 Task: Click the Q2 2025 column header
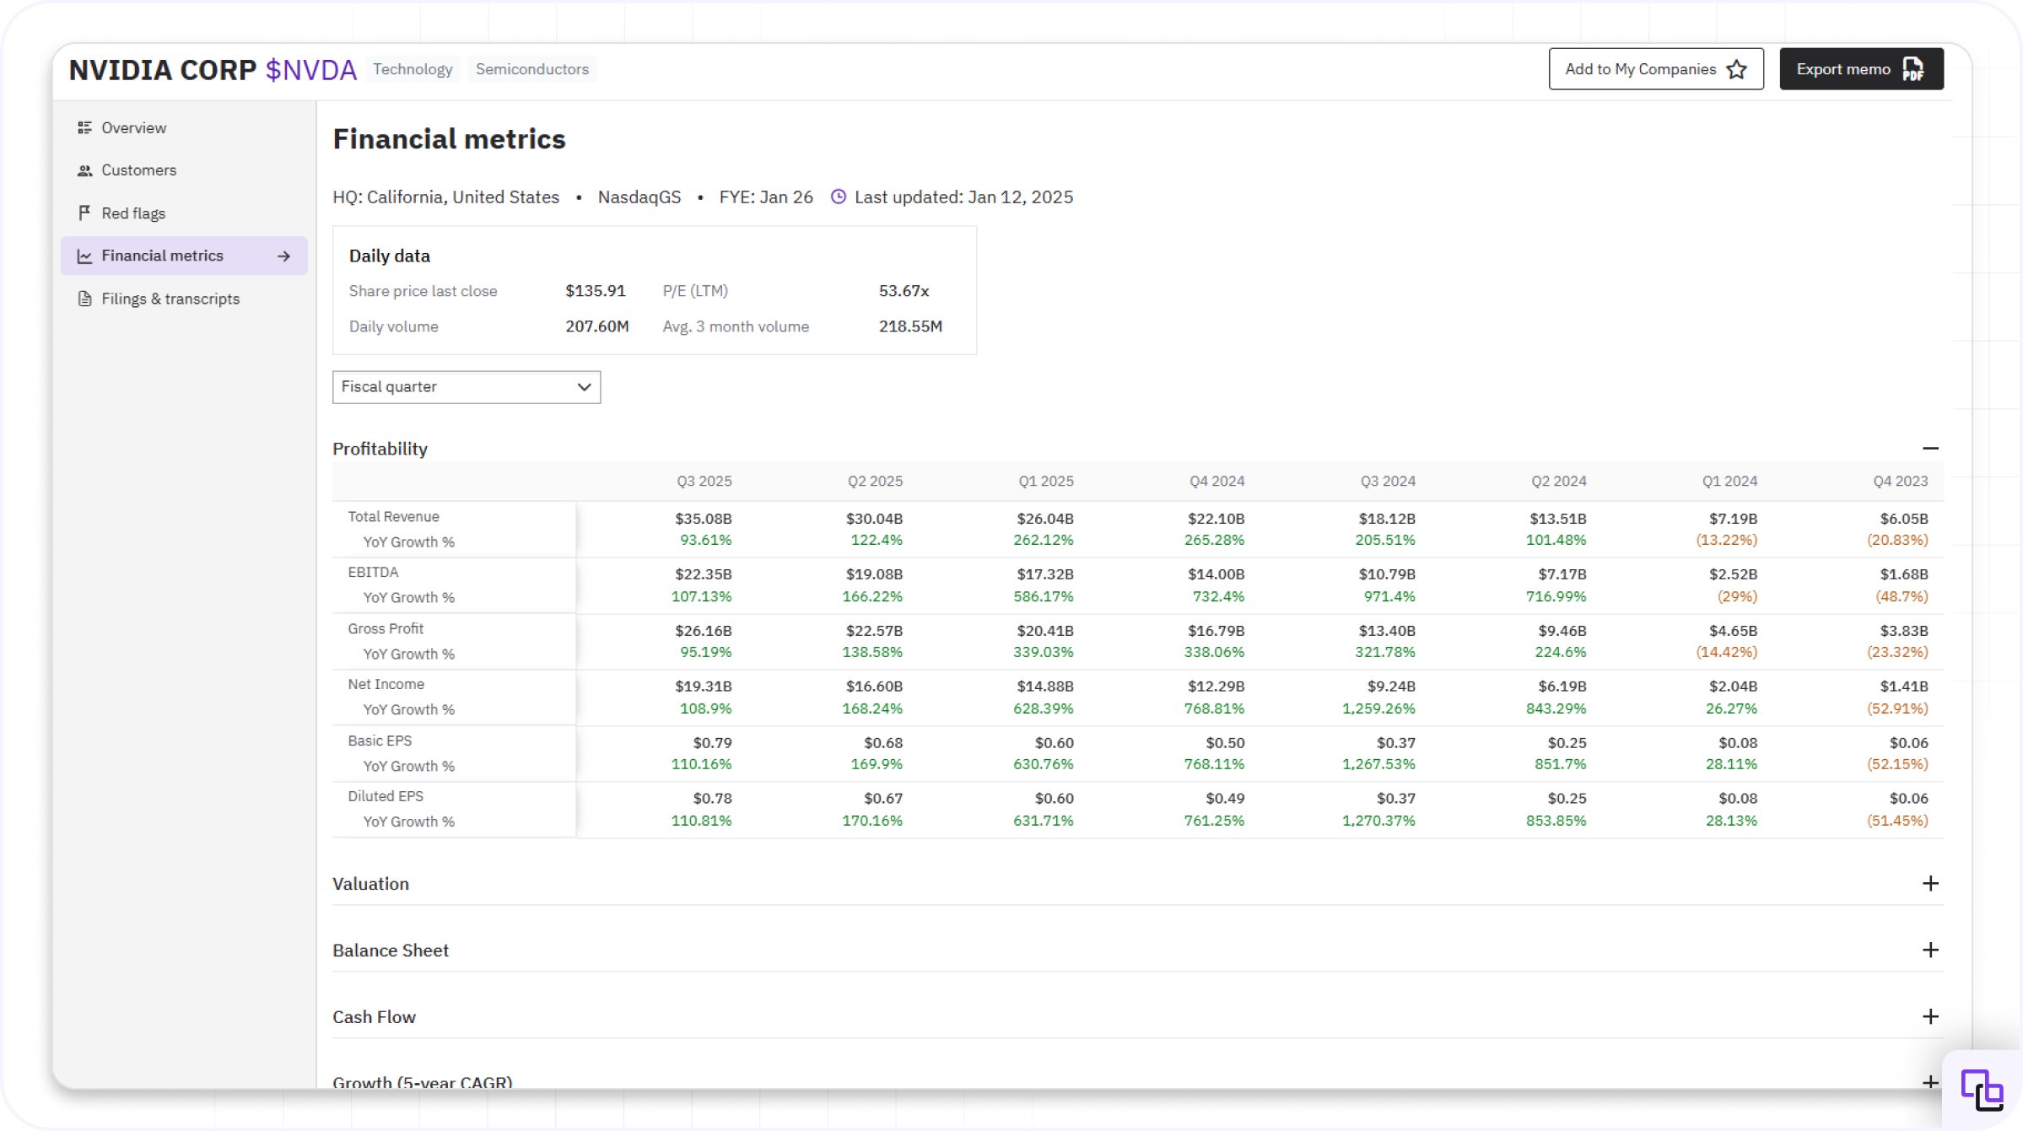[875, 481]
